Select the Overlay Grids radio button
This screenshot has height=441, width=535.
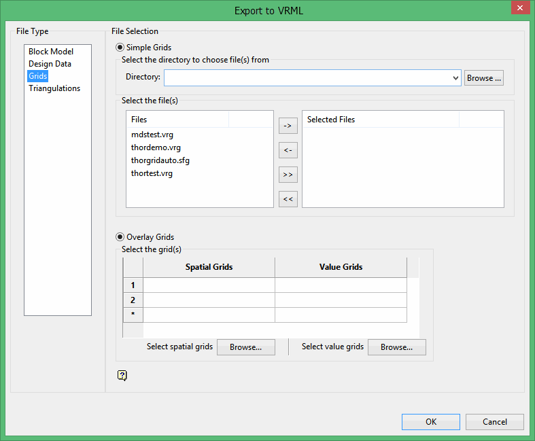coord(120,237)
